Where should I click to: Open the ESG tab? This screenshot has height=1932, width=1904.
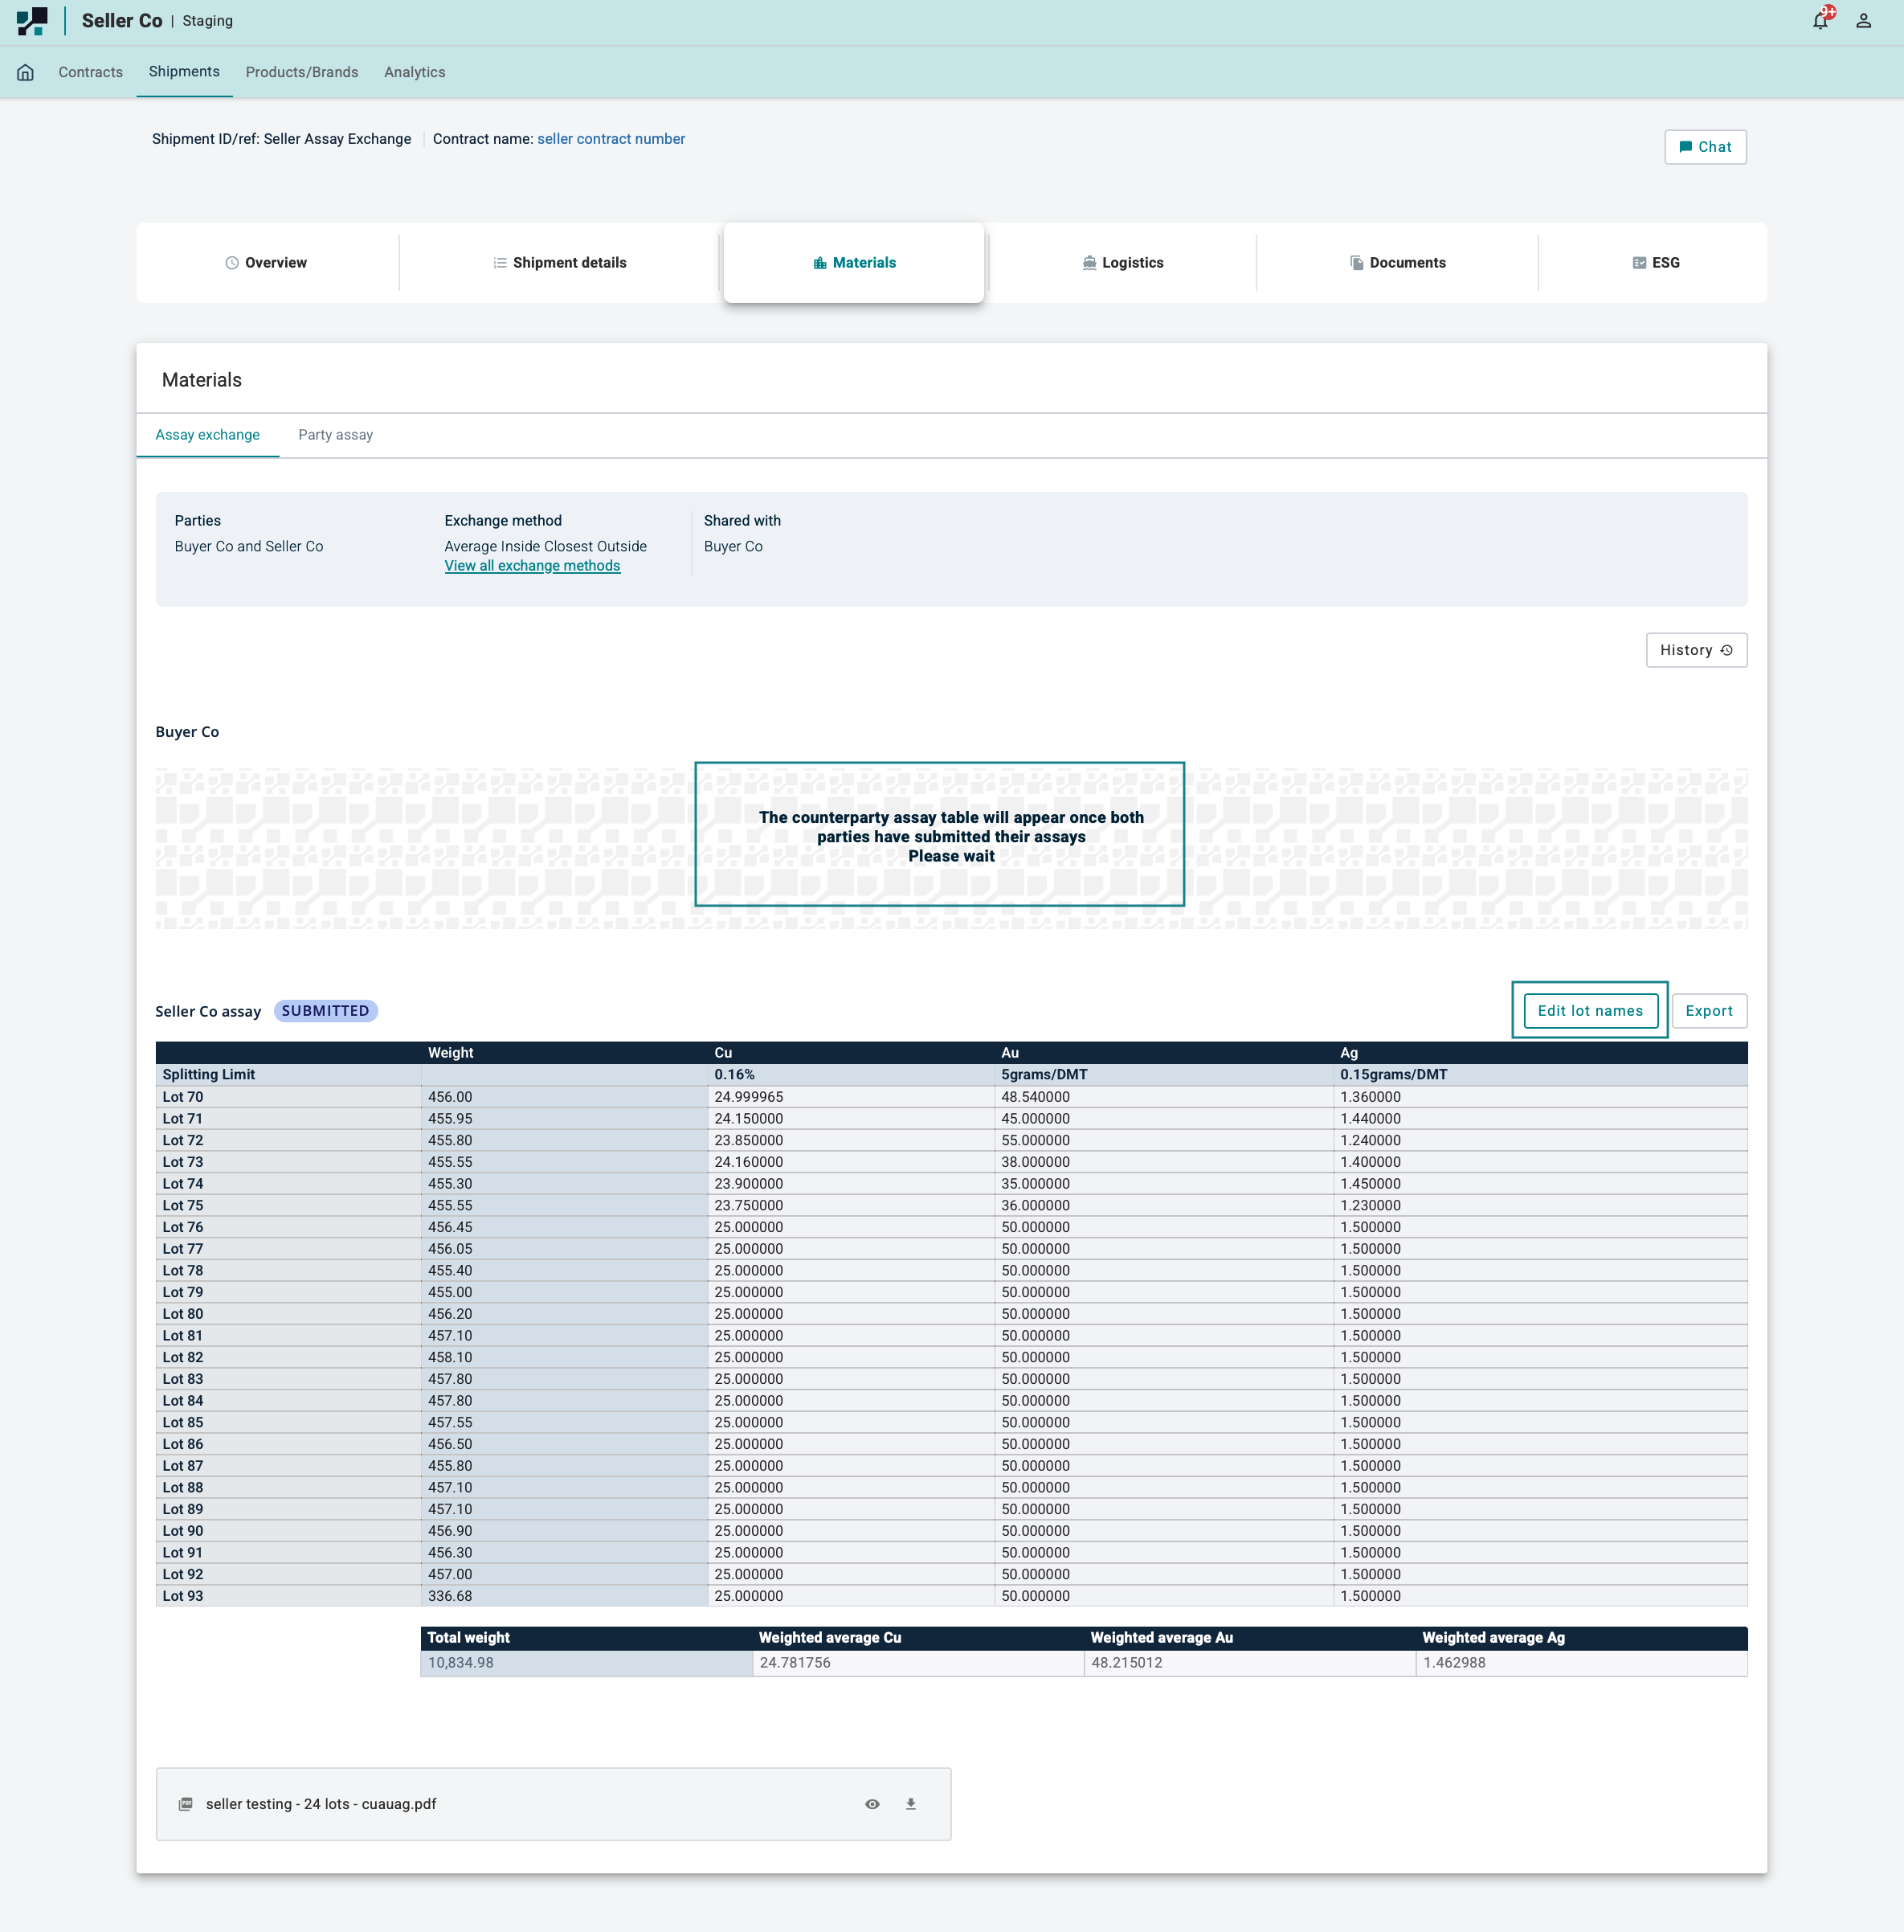coord(1654,263)
